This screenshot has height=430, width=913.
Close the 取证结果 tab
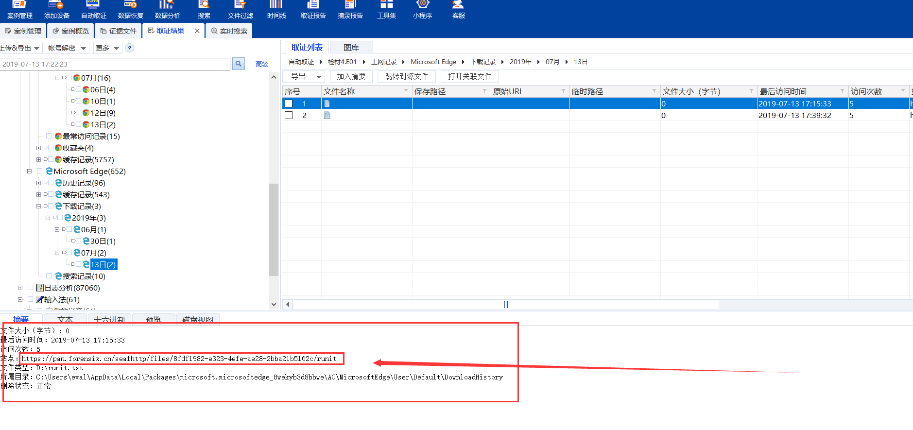pyautogui.click(x=197, y=31)
